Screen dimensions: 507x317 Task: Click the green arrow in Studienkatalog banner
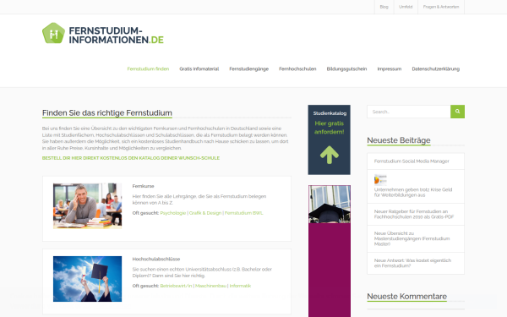coord(330,155)
